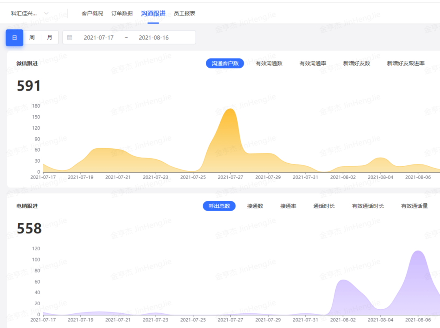Viewport: 440px width, 328px height.
Task: Open the 员工报表 tab
Action: (x=185, y=13)
